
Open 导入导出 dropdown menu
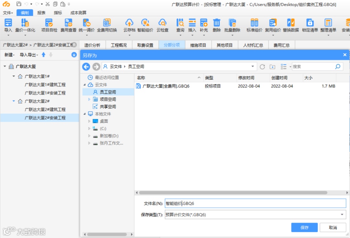[x=29, y=55]
